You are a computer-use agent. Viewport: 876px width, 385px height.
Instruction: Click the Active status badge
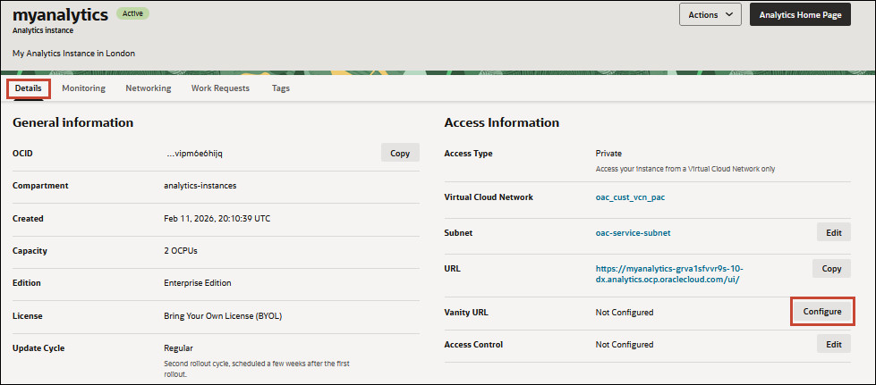[x=132, y=14]
